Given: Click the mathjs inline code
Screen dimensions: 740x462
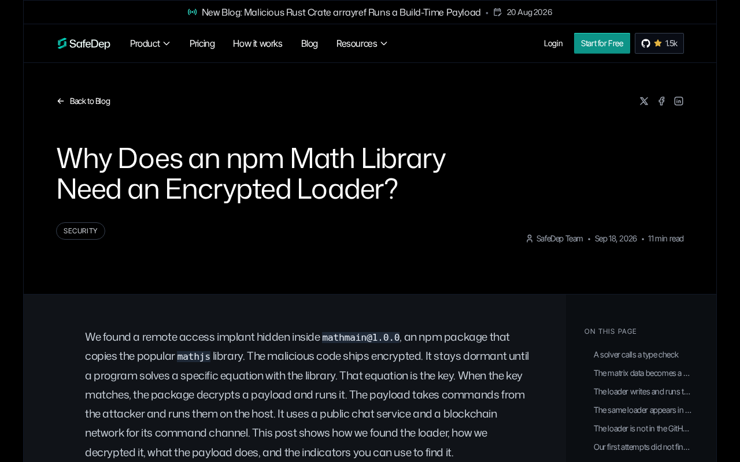Looking at the screenshot, I should tap(194, 356).
